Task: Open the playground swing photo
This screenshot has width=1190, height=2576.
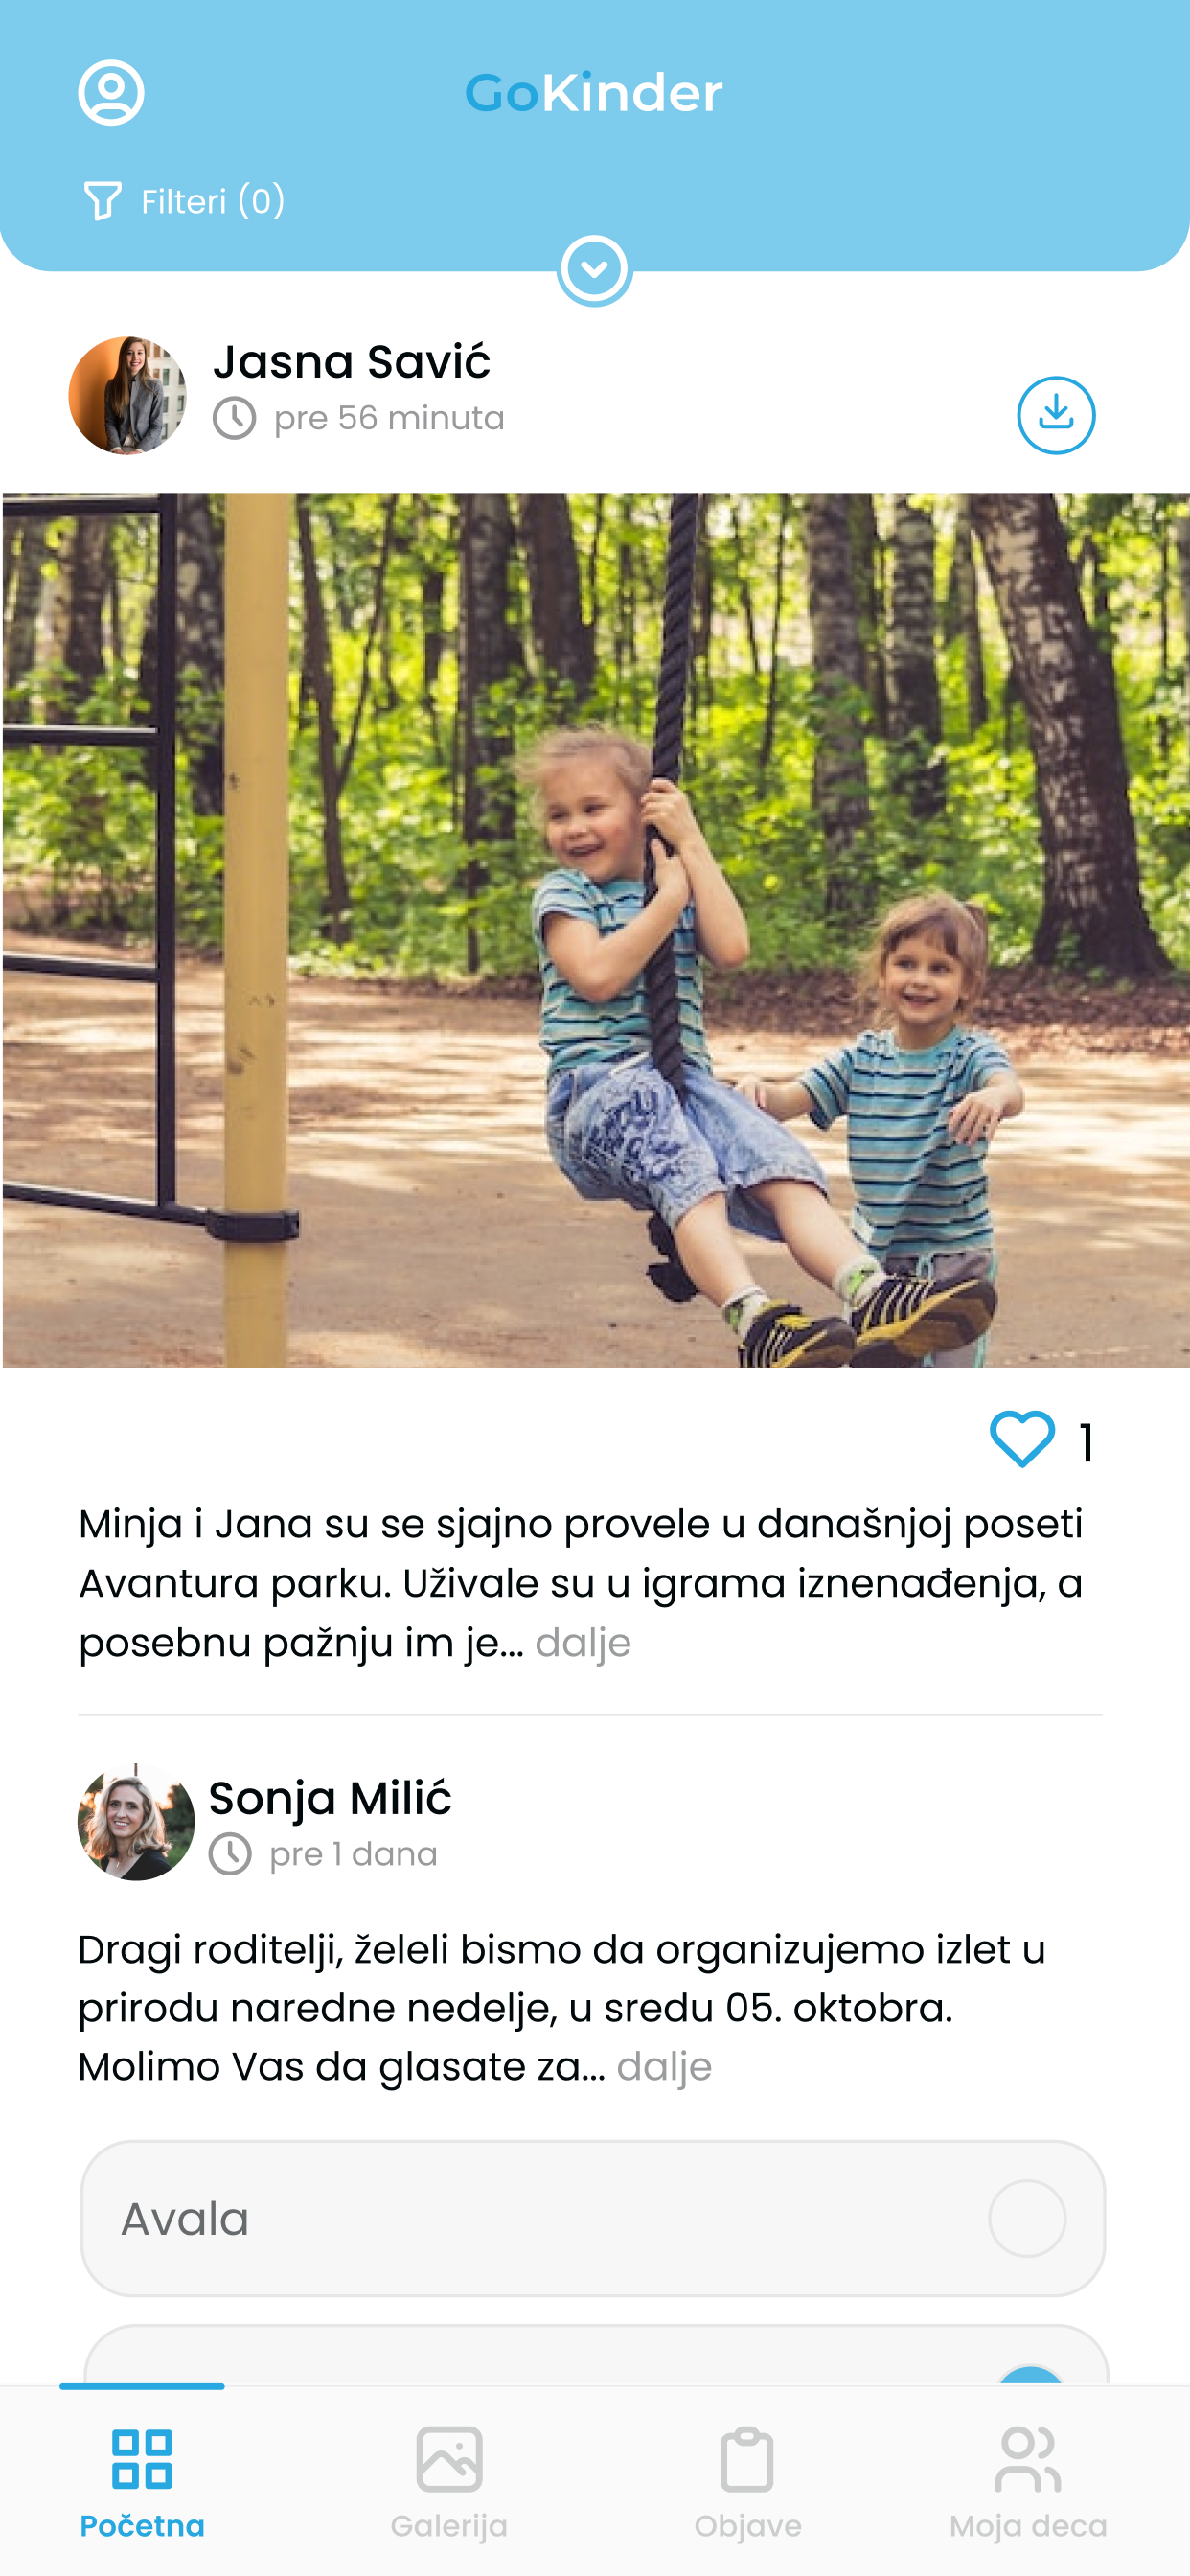Action: [x=596, y=930]
